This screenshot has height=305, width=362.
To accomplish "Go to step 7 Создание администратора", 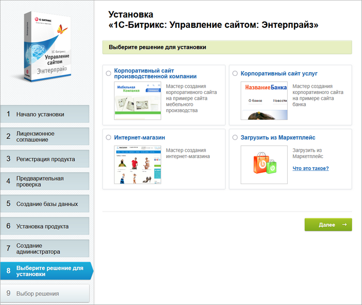I will pos(45,249).
